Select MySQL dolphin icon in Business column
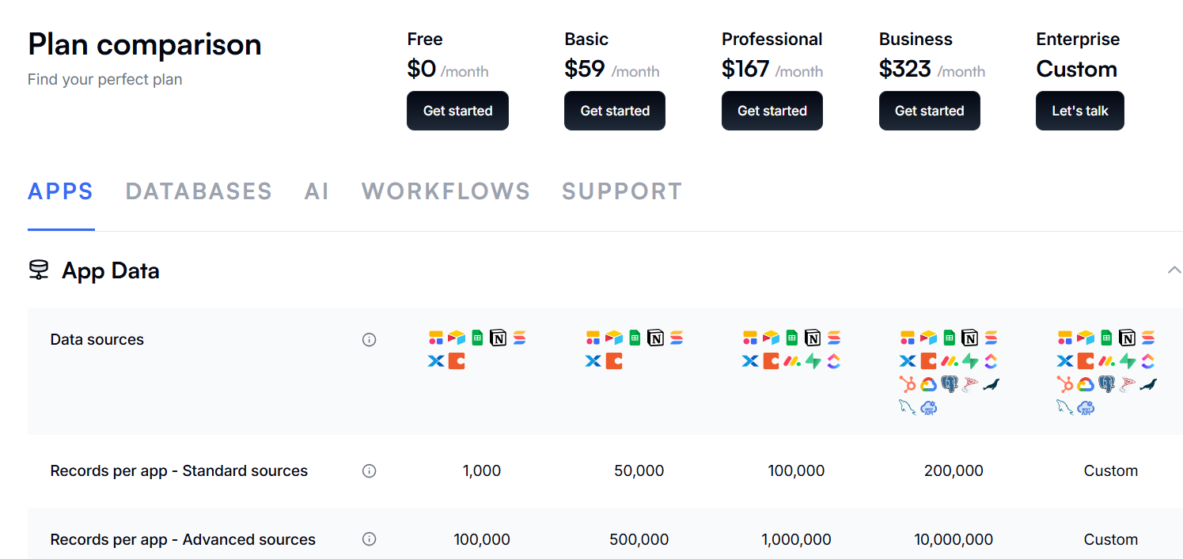The width and height of the screenshot is (1183, 559). pyautogui.click(x=908, y=407)
